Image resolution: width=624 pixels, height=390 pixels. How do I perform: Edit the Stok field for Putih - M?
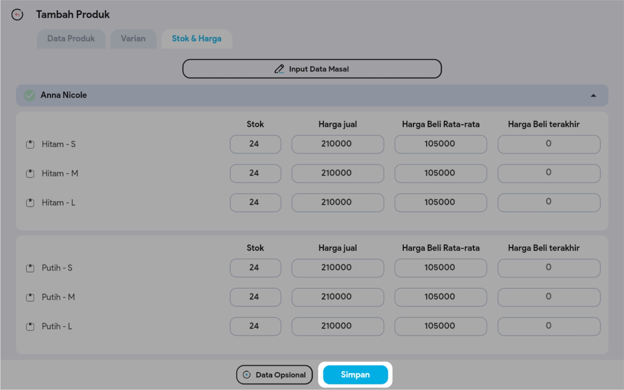pyautogui.click(x=255, y=297)
